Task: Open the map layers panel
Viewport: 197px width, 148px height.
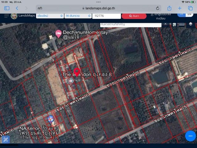Action: [x=191, y=24]
